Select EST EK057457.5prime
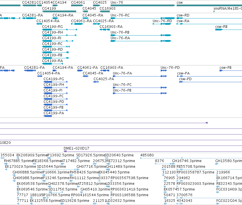This screenshot has width=242, height=205. point(166,192)
